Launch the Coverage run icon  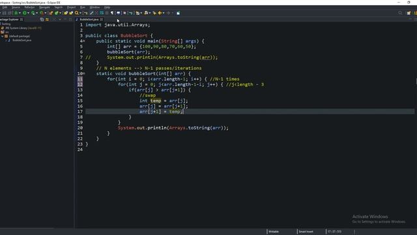pos(33,13)
